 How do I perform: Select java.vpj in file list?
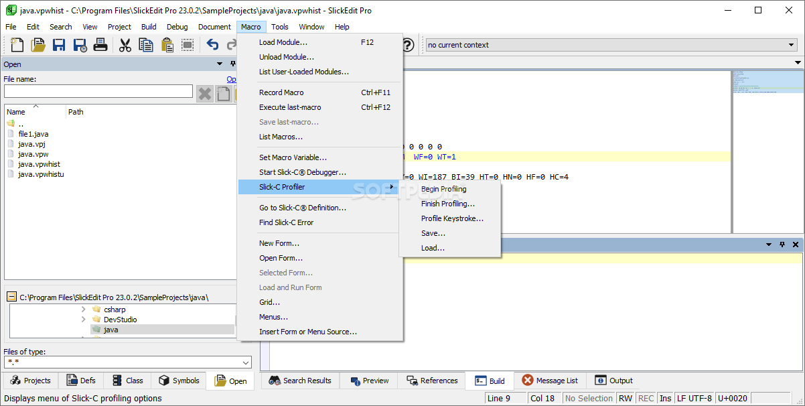pos(31,144)
